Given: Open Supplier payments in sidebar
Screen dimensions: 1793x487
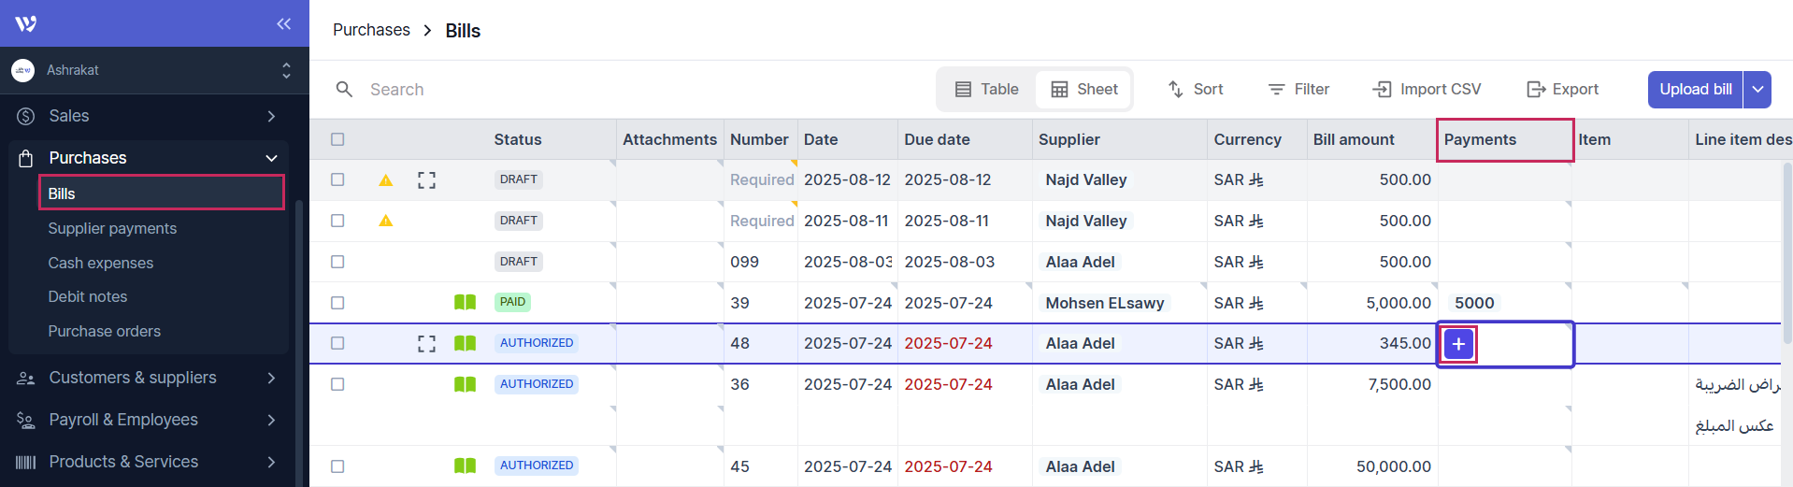Looking at the screenshot, I should pyautogui.click(x=112, y=228).
